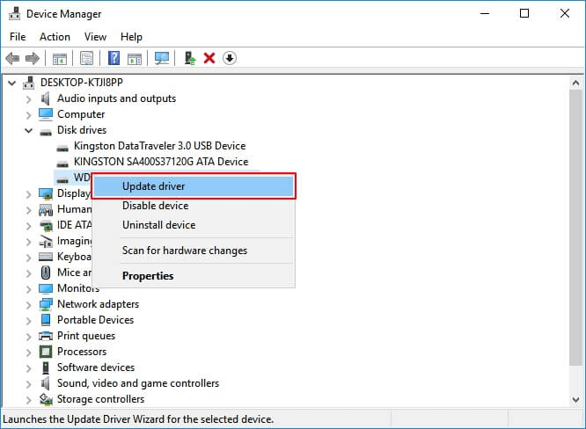Click the Scan for hardware changes monitor icon
Image resolution: width=586 pixels, height=429 pixels.
click(x=162, y=58)
